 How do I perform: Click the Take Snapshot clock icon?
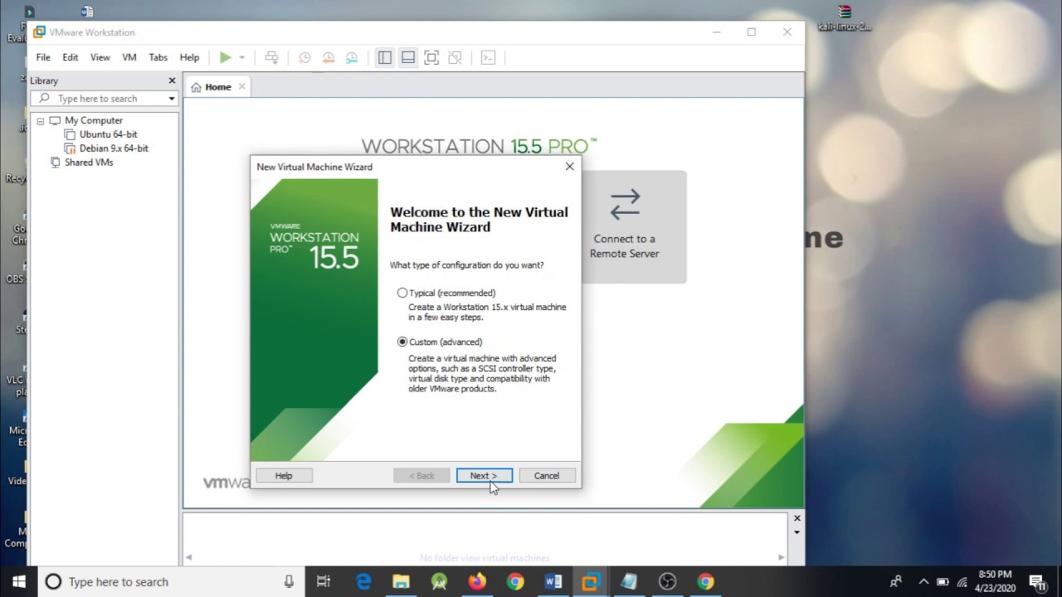[x=304, y=57]
